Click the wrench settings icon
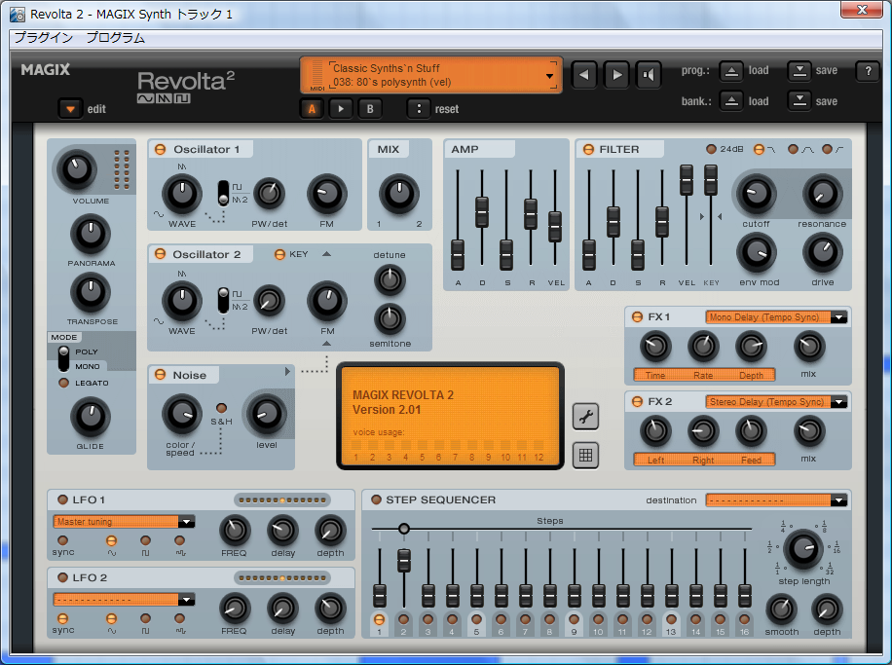892x665 pixels. point(585,416)
